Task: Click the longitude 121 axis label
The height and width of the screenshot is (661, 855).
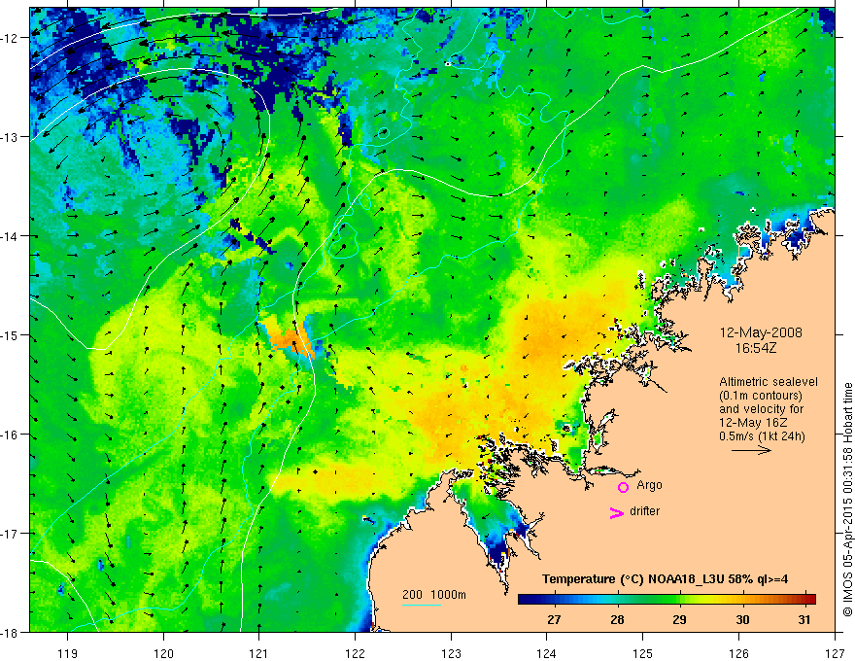Action: (x=259, y=653)
